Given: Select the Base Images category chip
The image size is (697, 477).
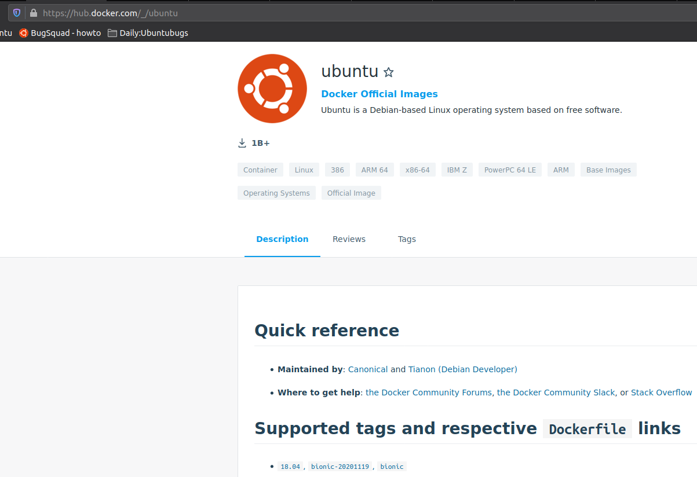Looking at the screenshot, I should click(608, 170).
